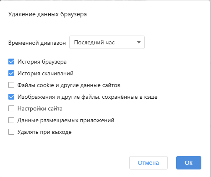Uncheck the История браузера checkbox
This screenshot has width=211, height=177.
click(x=11, y=62)
